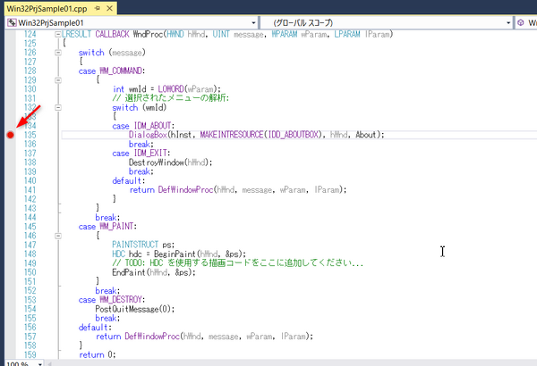Collapse the switch (wmId) block outline

58,107
